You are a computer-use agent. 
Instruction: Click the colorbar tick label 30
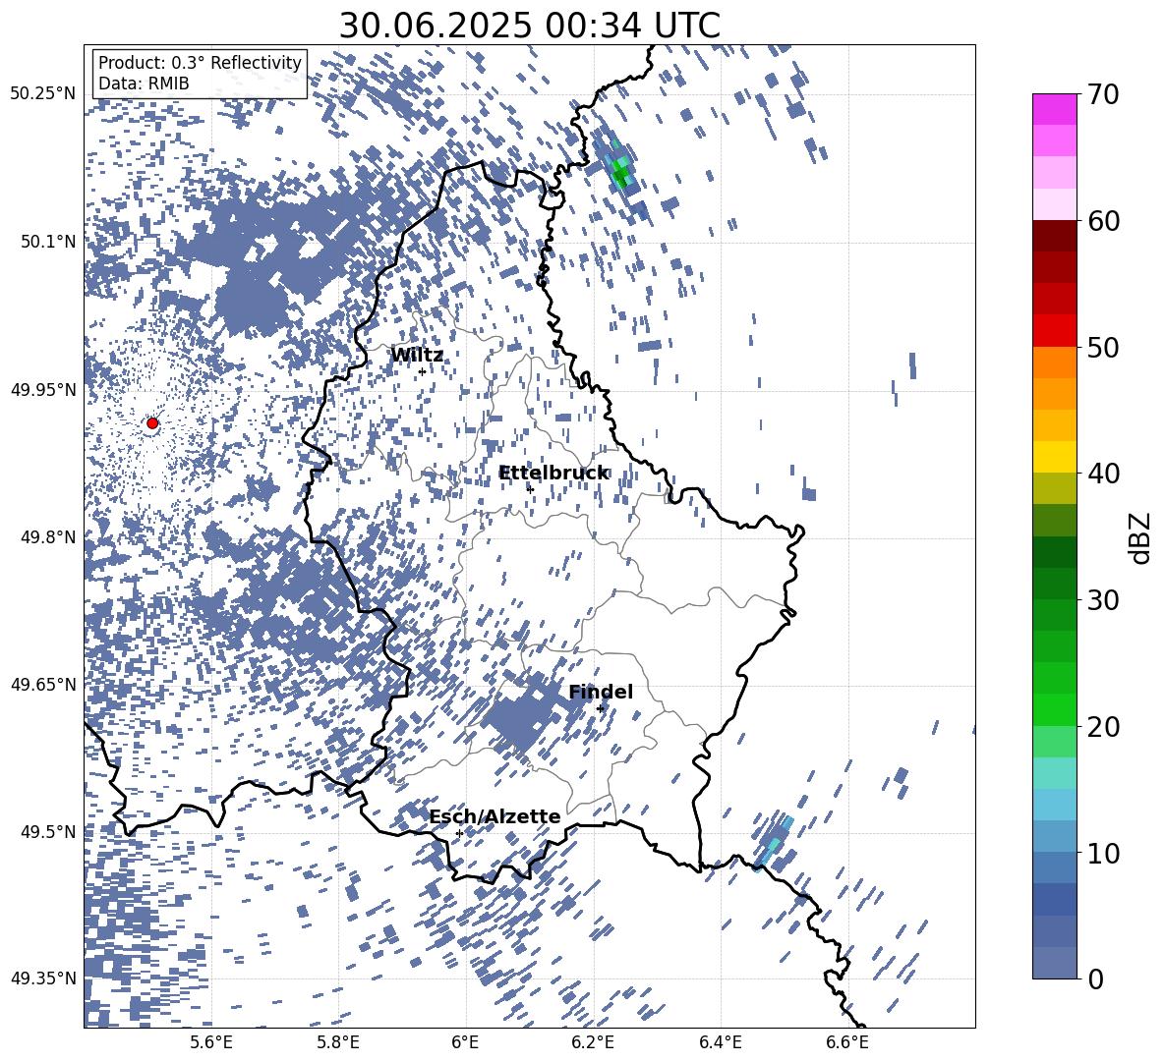pos(1104,600)
